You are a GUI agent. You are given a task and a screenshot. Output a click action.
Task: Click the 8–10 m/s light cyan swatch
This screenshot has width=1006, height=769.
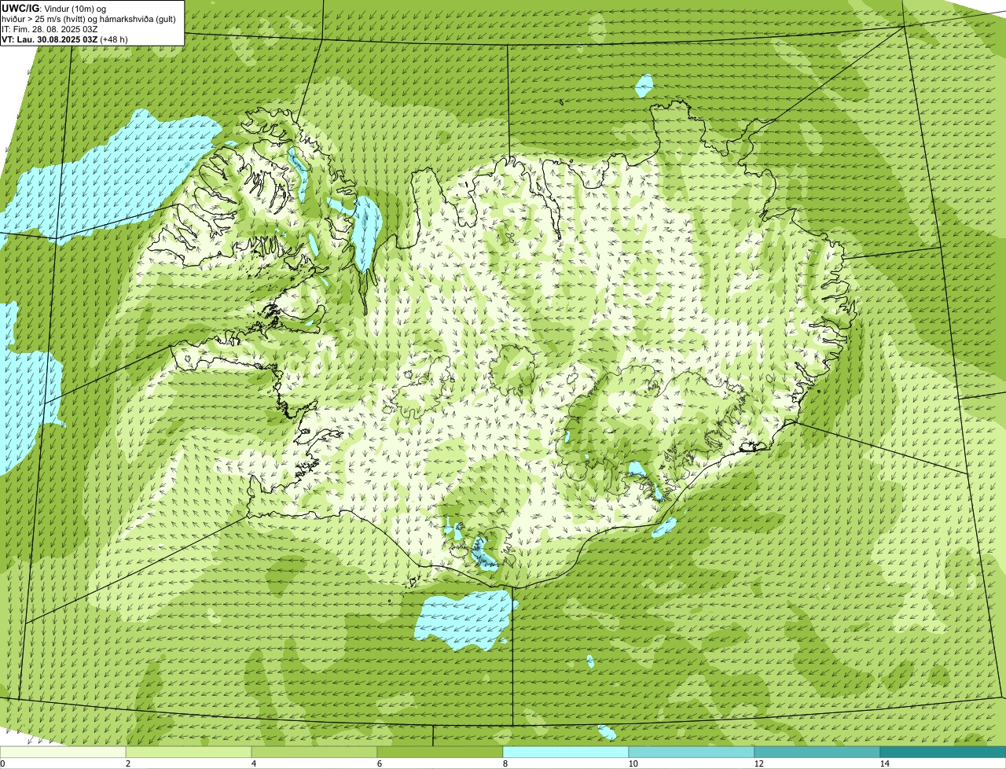[566, 752]
